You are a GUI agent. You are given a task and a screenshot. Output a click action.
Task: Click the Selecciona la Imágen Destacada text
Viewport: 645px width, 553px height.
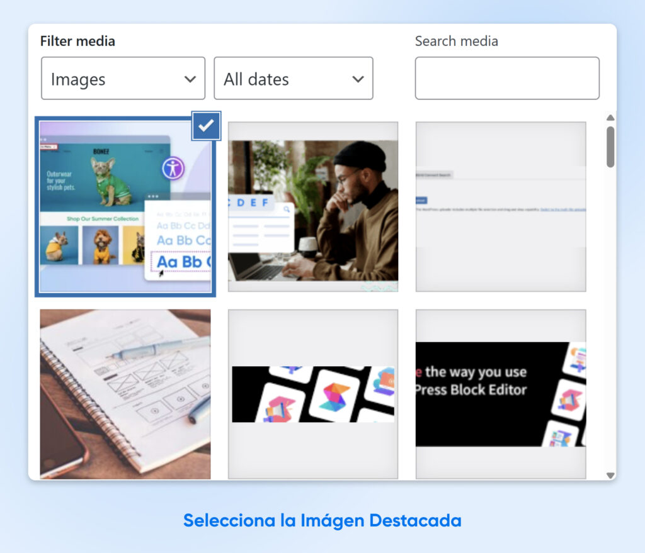(322, 520)
